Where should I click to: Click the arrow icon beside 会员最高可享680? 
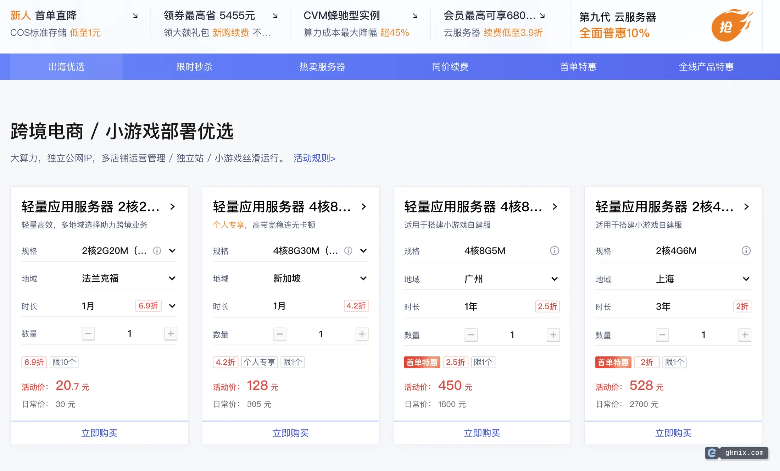542,16
